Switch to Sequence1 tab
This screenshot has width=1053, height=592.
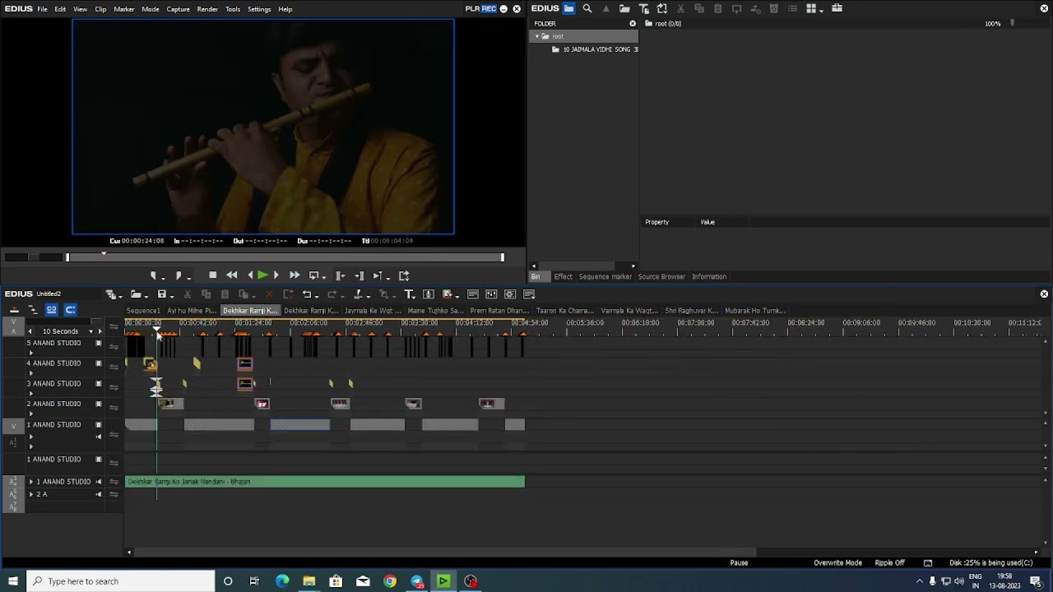click(143, 311)
